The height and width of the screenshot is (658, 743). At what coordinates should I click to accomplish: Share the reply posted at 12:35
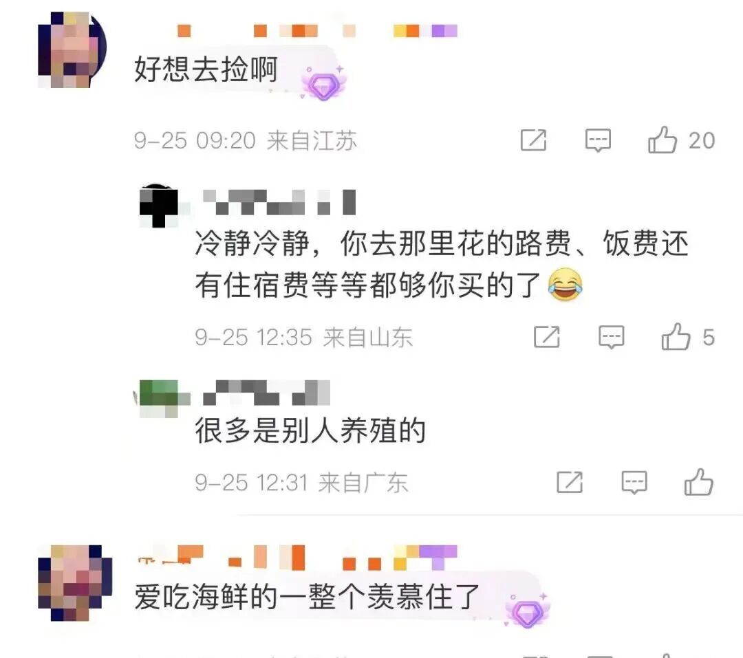[x=547, y=338]
